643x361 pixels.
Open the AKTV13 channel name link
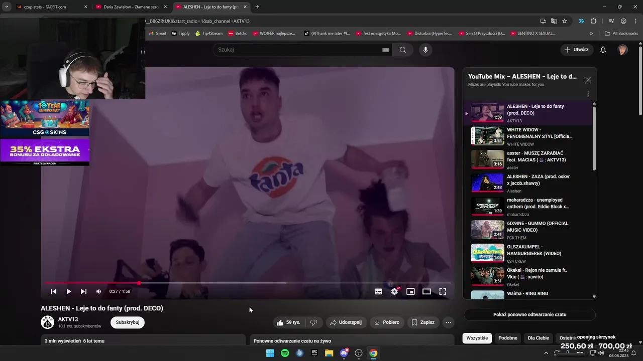(68, 319)
